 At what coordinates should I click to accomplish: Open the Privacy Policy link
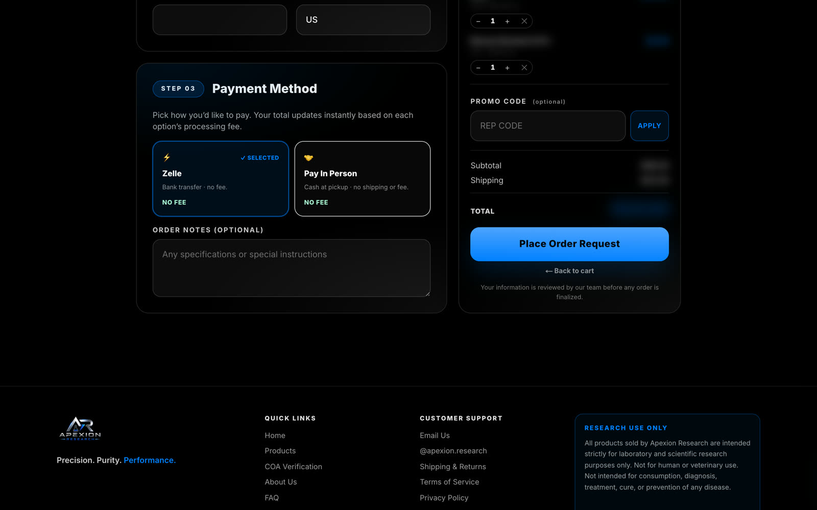[x=444, y=498]
